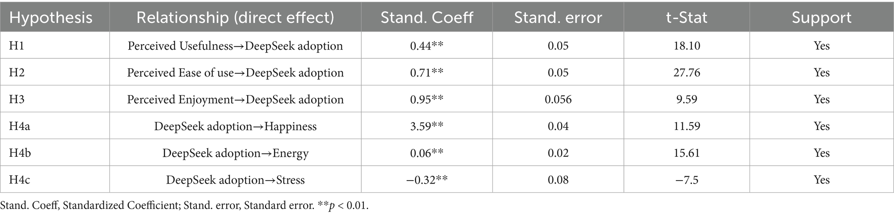Click the H2 row label
Viewport: 894px width, 216px height.
[x=17, y=72]
